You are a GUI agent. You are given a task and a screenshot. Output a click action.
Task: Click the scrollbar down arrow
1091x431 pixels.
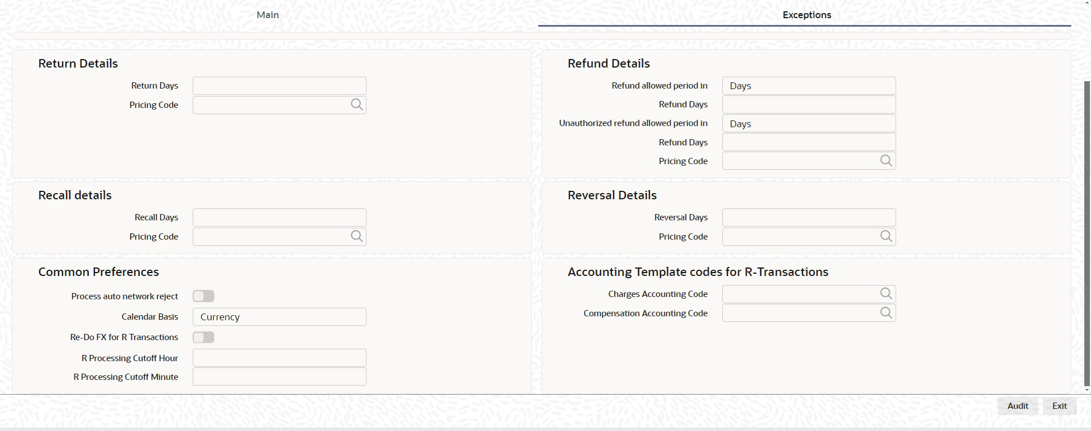point(1087,390)
